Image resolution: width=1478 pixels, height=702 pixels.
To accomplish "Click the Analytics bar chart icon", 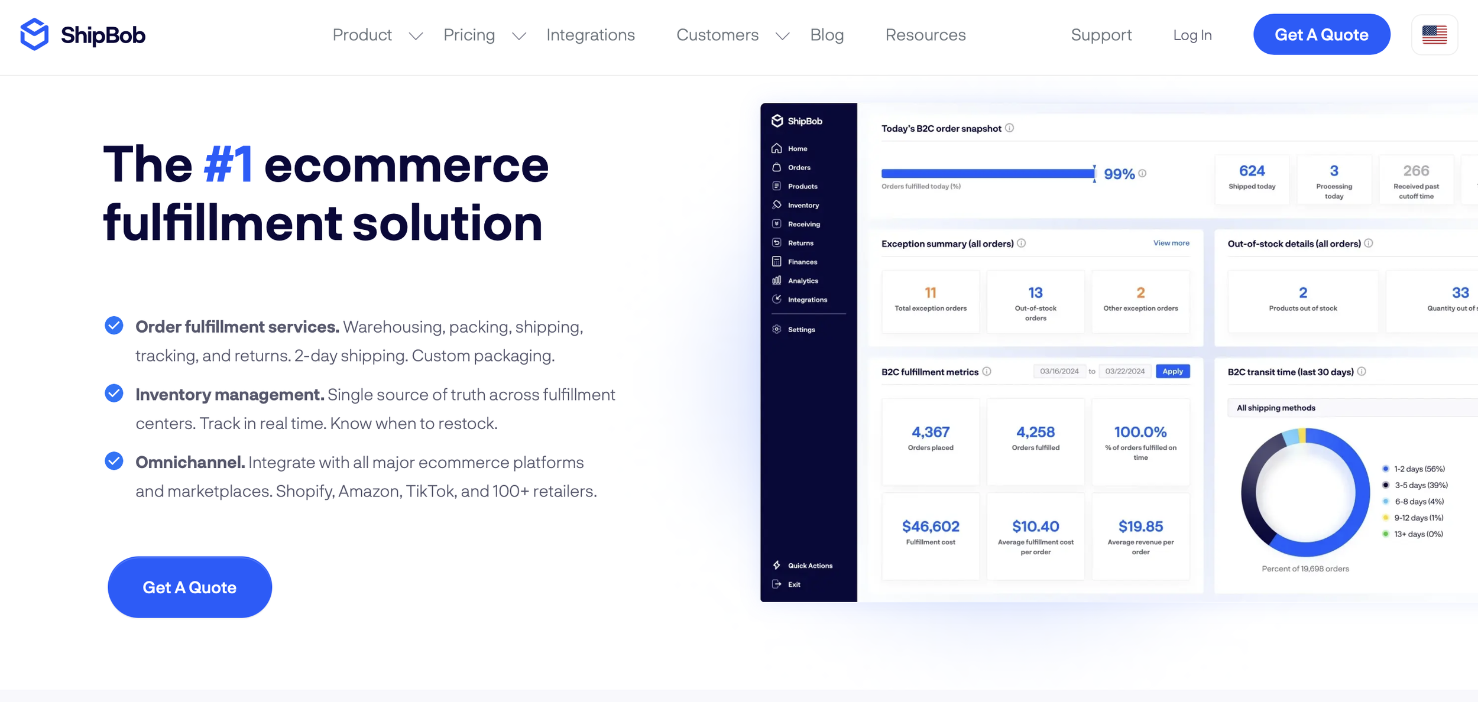I will [777, 281].
